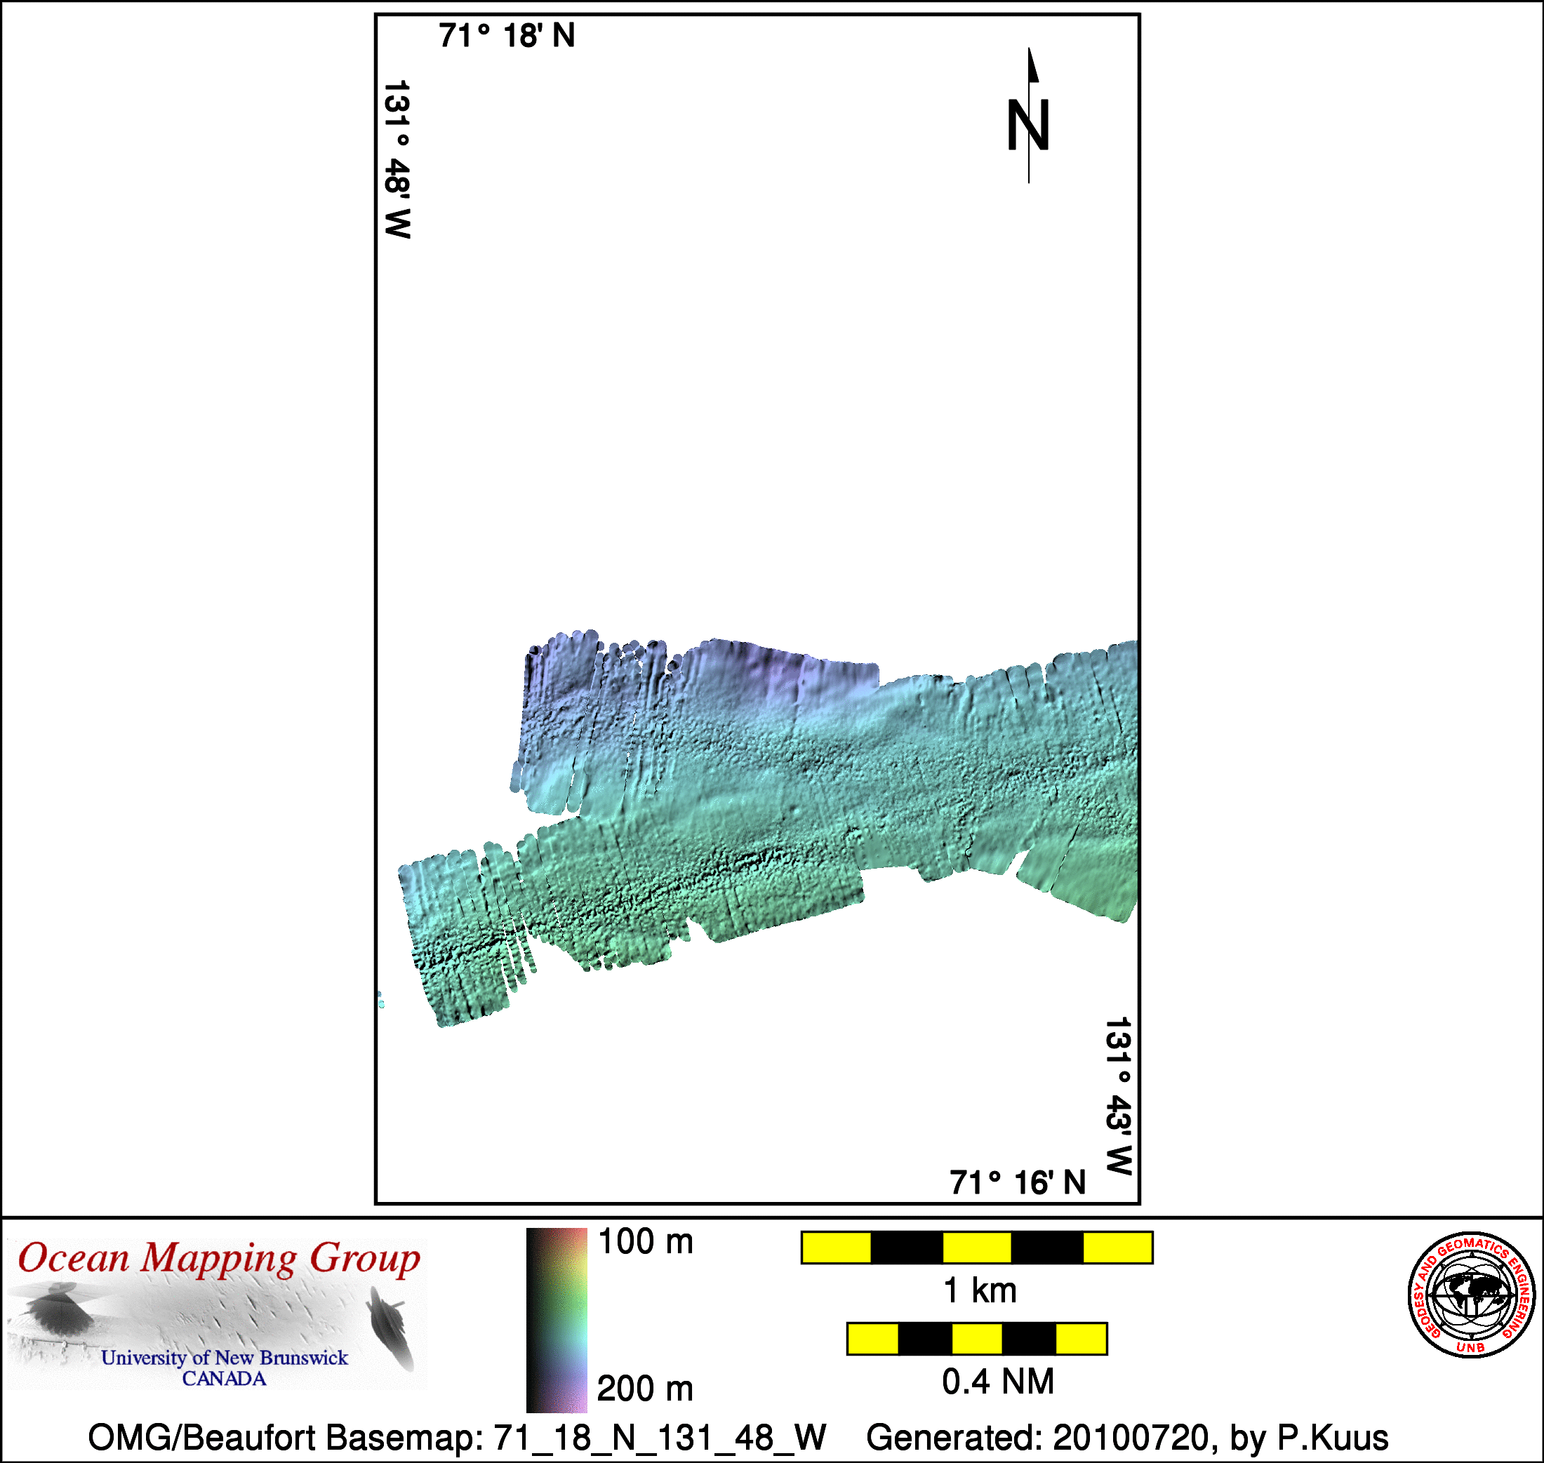This screenshot has width=1544, height=1463.
Task: Click the 100 m depth legend label
Action: (x=645, y=1241)
